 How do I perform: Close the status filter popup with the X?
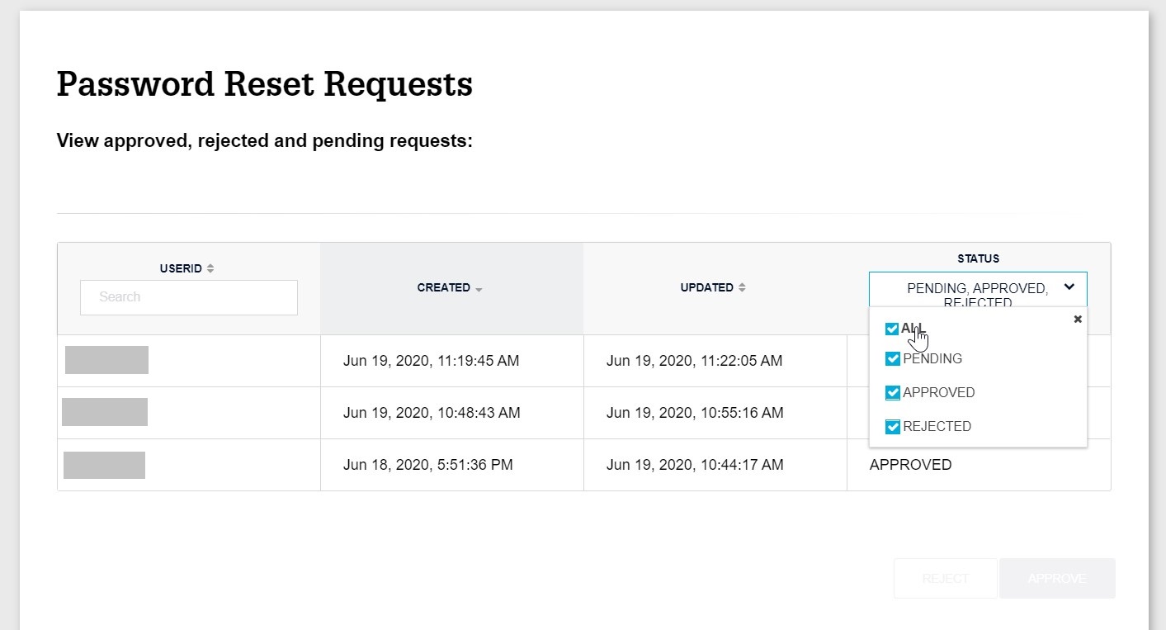pyautogui.click(x=1078, y=319)
